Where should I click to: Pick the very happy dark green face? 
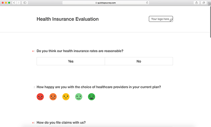(x=91, y=97)
